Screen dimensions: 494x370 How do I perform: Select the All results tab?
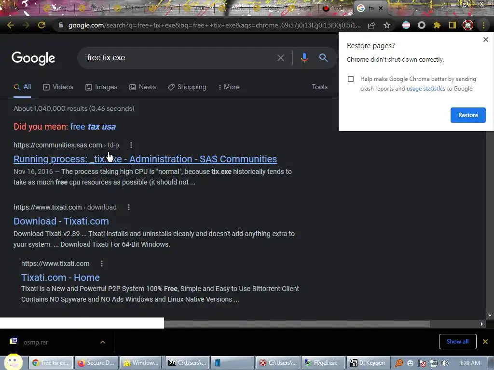point(22,87)
